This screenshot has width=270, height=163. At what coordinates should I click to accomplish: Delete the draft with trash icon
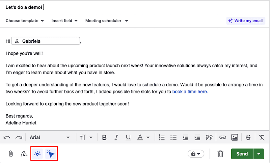click(220, 154)
